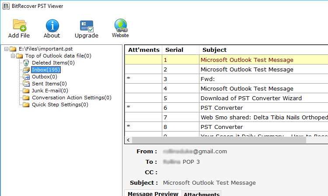Click the Upgrade label

[x=87, y=36]
